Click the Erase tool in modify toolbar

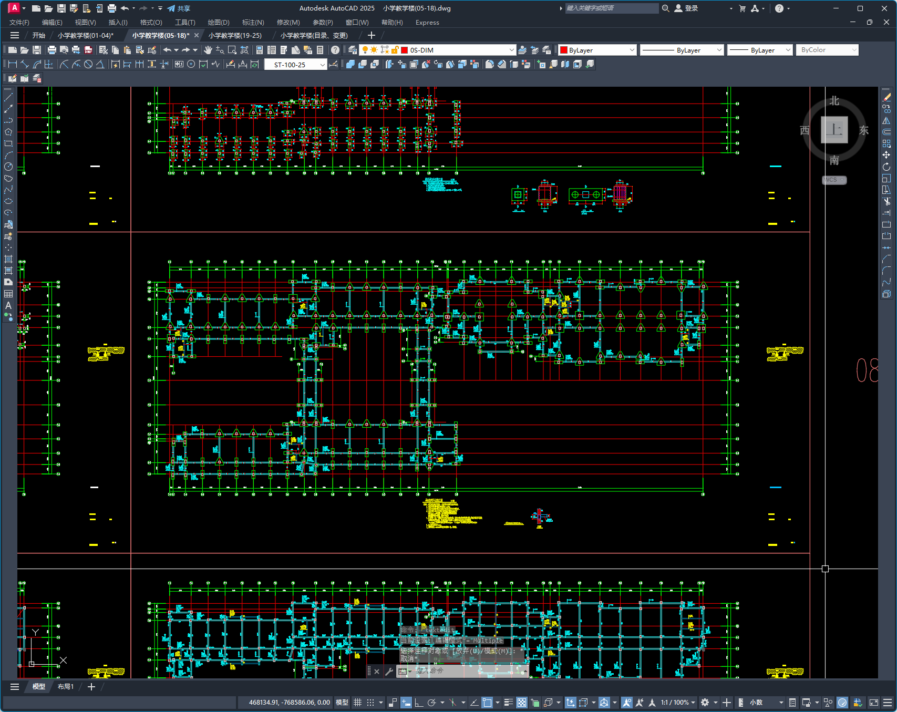pyautogui.click(x=886, y=97)
